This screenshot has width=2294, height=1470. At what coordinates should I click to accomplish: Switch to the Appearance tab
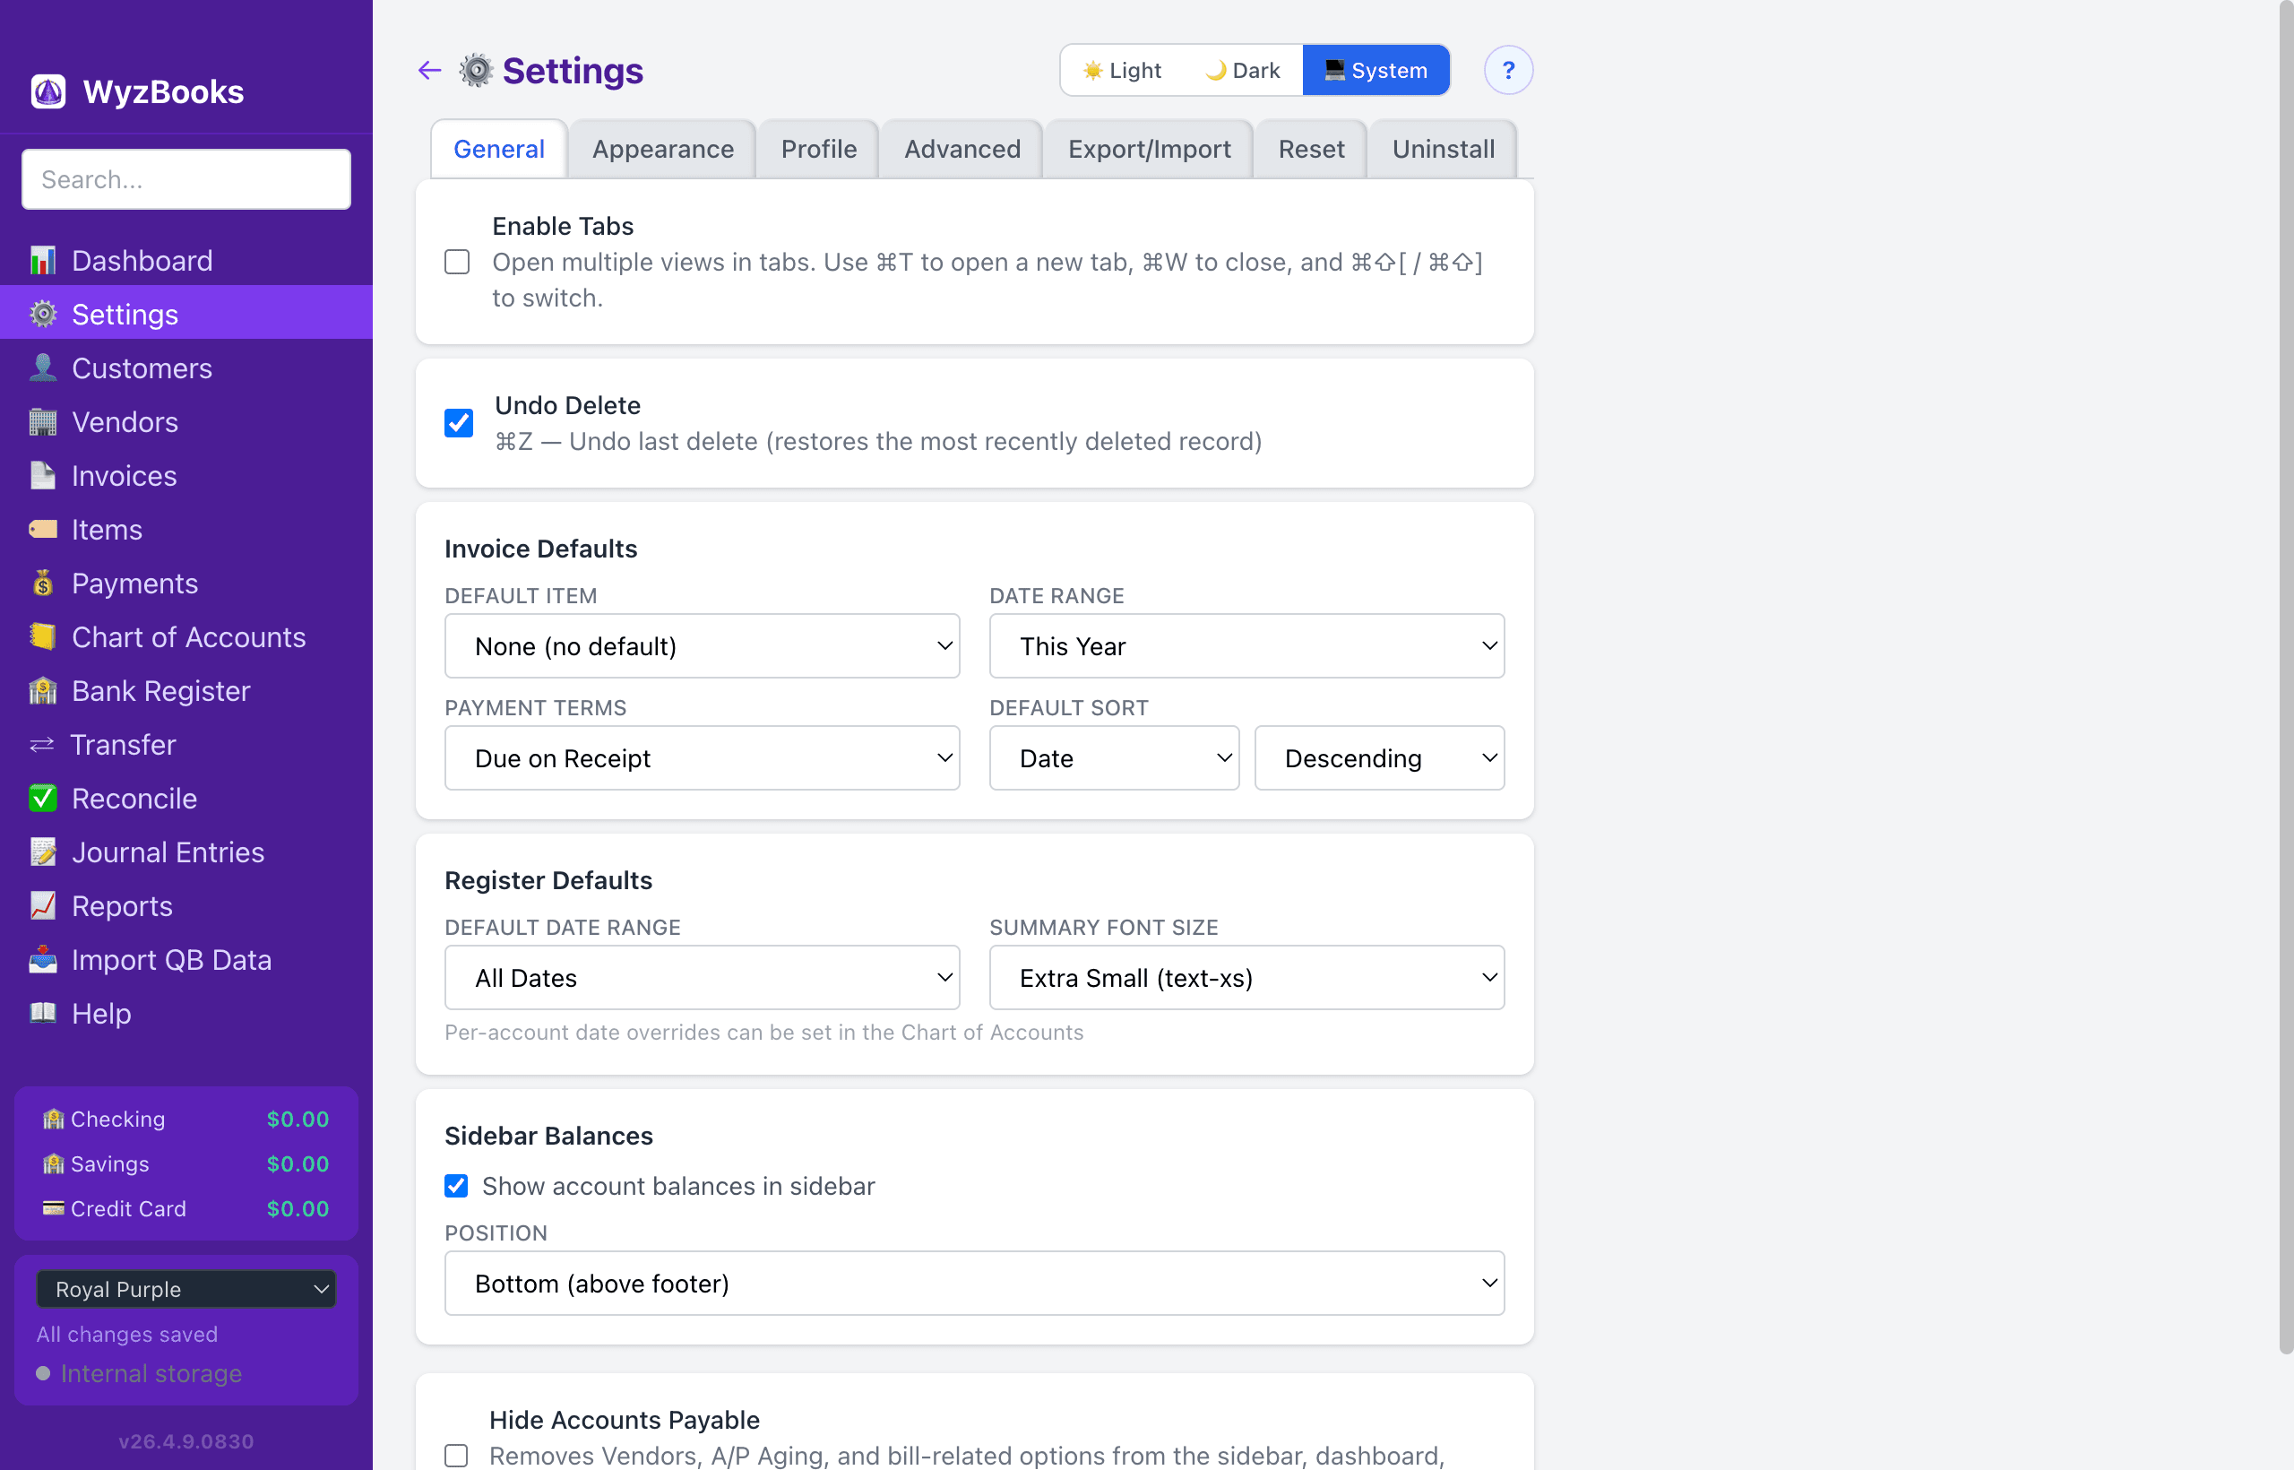(x=661, y=148)
